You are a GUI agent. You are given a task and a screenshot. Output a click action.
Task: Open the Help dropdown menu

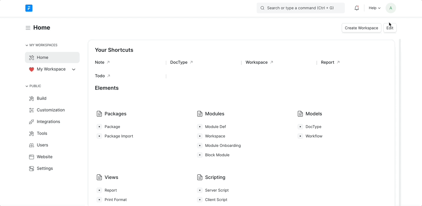coord(374,8)
